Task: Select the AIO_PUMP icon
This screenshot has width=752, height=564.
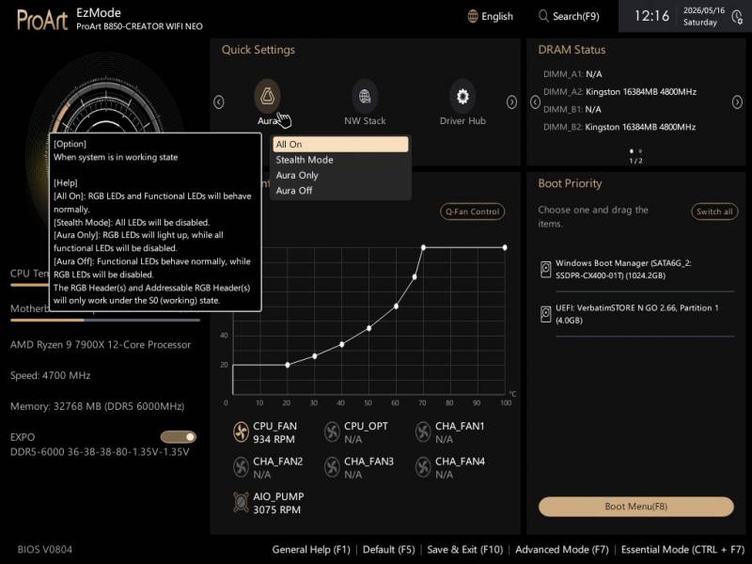Action: 241,502
